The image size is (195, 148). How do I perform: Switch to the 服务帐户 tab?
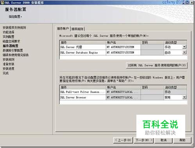[63, 29]
